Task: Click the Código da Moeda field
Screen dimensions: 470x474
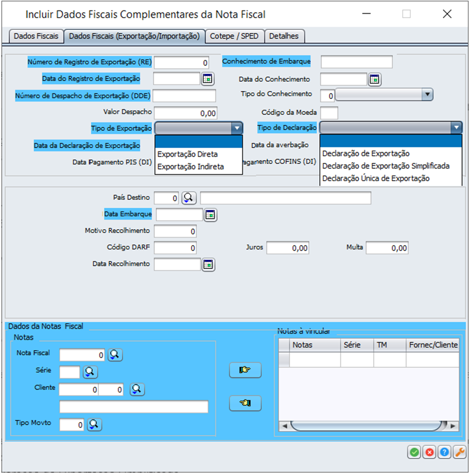Action: point(329,113)
